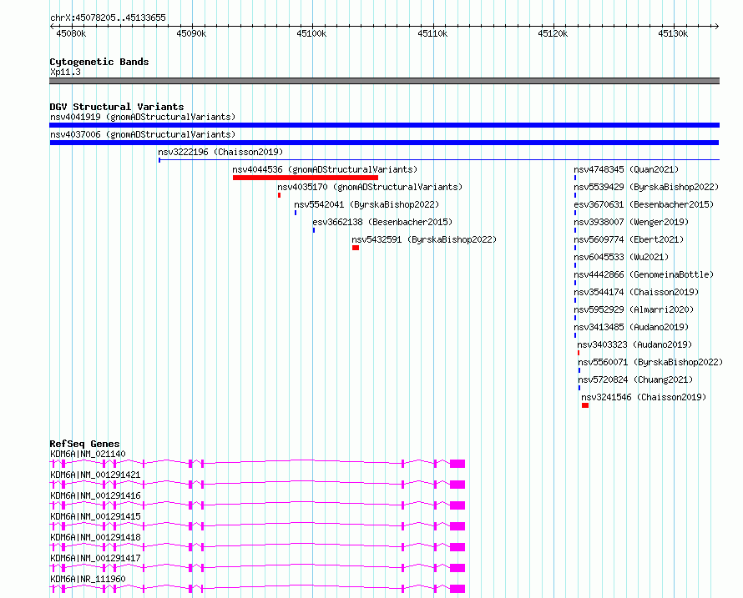
Task: Open nsv4442866 GenomeinaBottle variant
Action: click(x=644, y=274)
